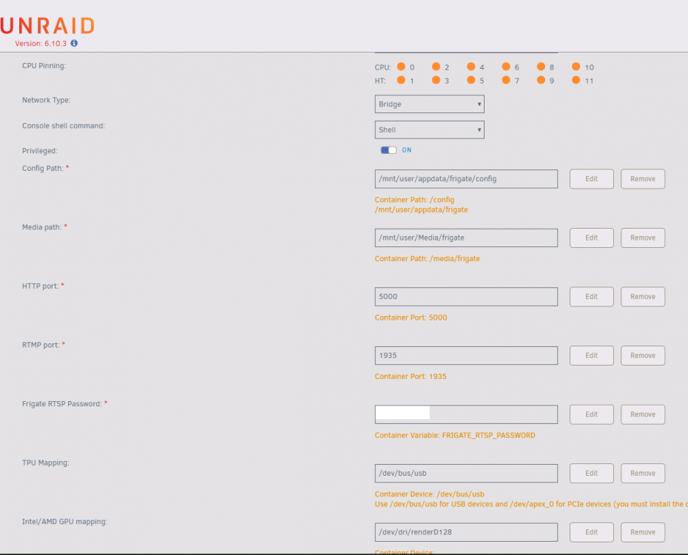The width and height of the screenshot is (688, 555).
Task: Toggle HT core 3 pinning
Action: (x=436, y=80)
